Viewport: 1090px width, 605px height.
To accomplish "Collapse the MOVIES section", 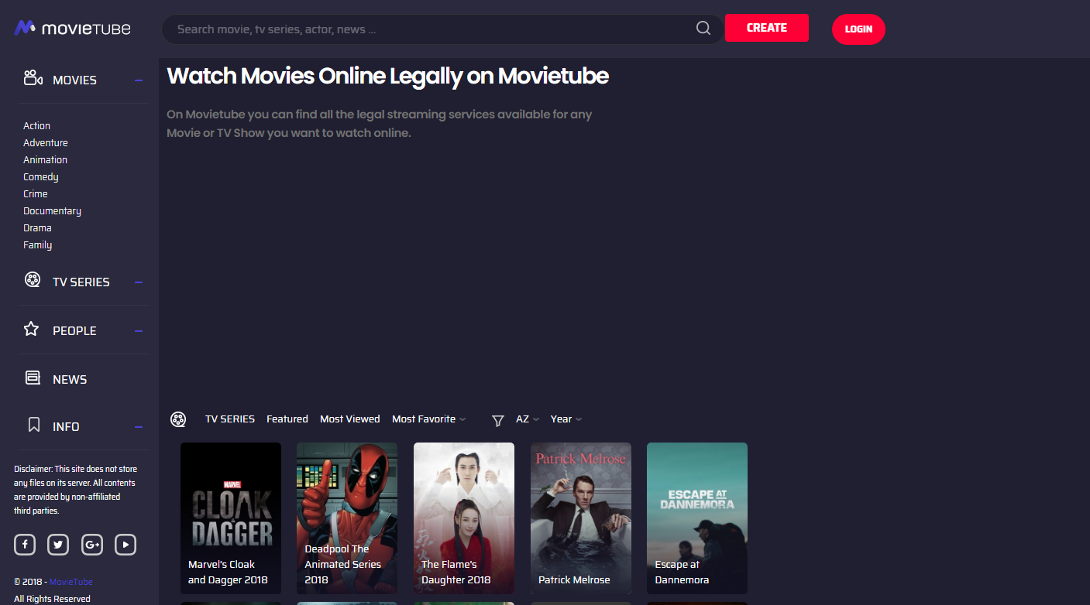I will (139, 80).
